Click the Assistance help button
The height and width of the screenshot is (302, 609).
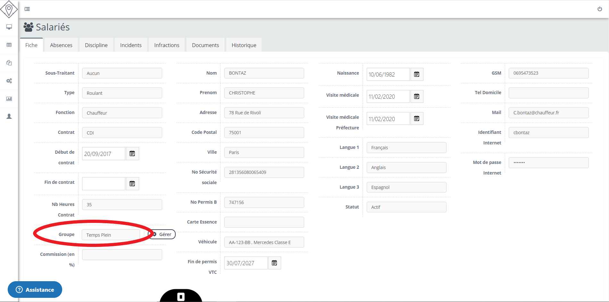(35, 290)
